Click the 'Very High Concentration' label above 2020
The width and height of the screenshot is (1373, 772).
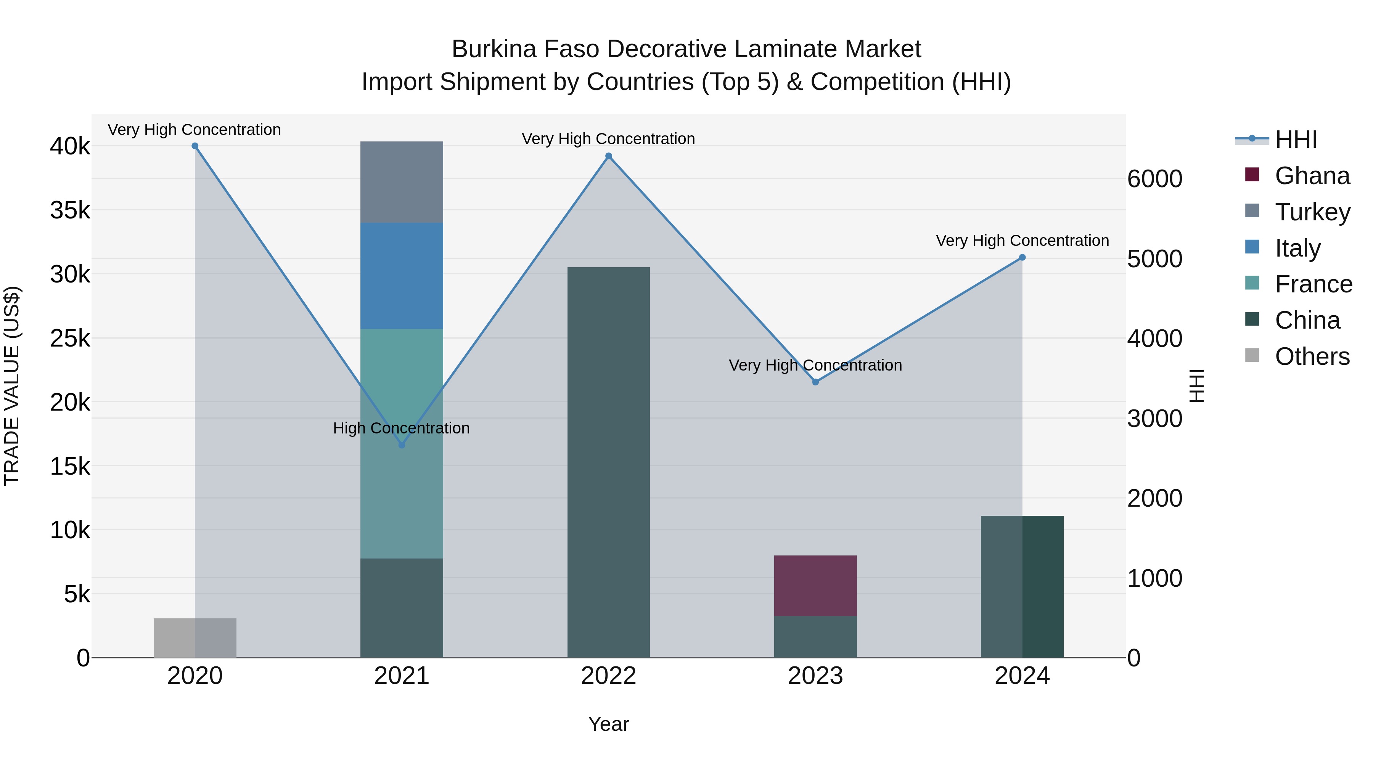click(194, 130)
